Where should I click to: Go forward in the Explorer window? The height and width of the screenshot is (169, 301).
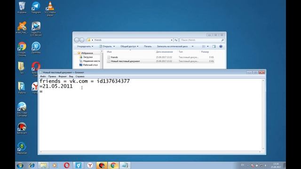click(82, 40)
